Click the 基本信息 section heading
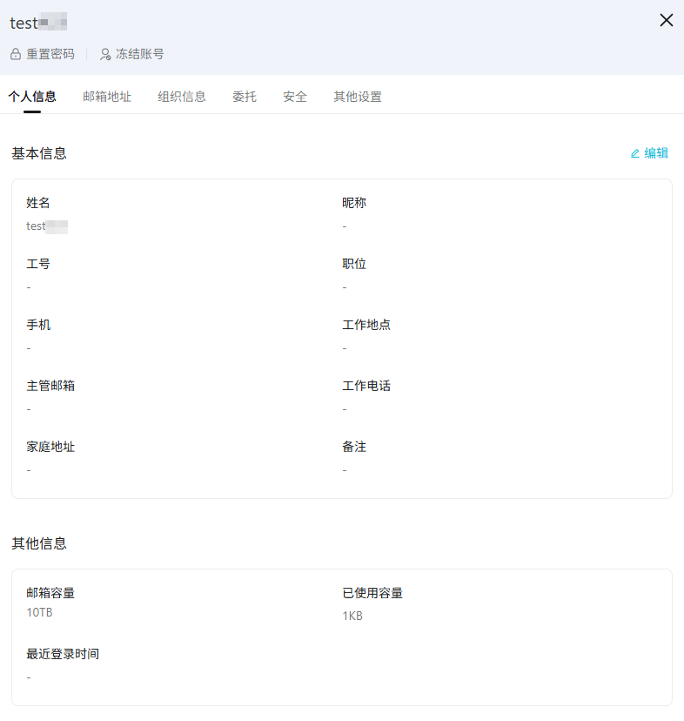The height and width of the screenshot is (721, 684). 39,153
